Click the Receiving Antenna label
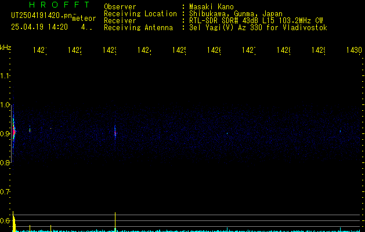Screen dimensions: 365x232 pos(138,28)
